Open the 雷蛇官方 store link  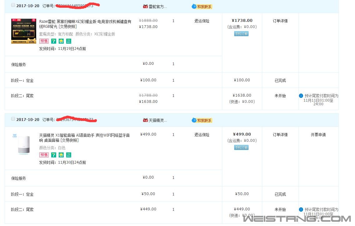(x=158, y=7)
